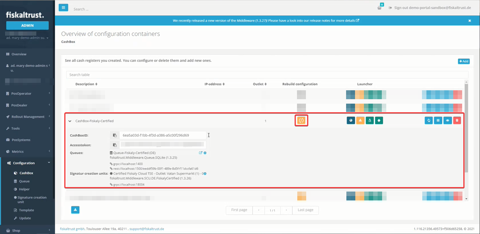Open the shopping cart icon in the header
The height and width of the screenshot is (234, 480).
(x=379, y=7)
